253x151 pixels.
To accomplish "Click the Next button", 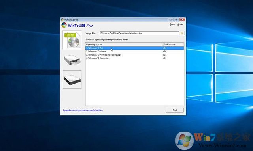I will pos(175,110).
